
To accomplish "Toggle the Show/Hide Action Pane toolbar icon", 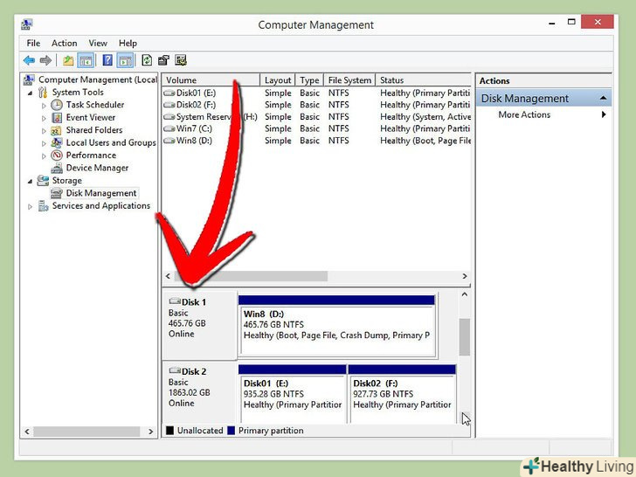I will coord(125,60).
